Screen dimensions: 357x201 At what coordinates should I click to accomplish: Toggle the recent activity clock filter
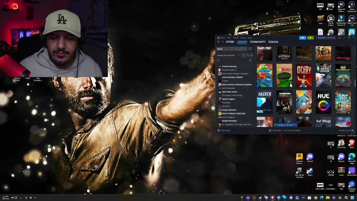tap(248, 55)
